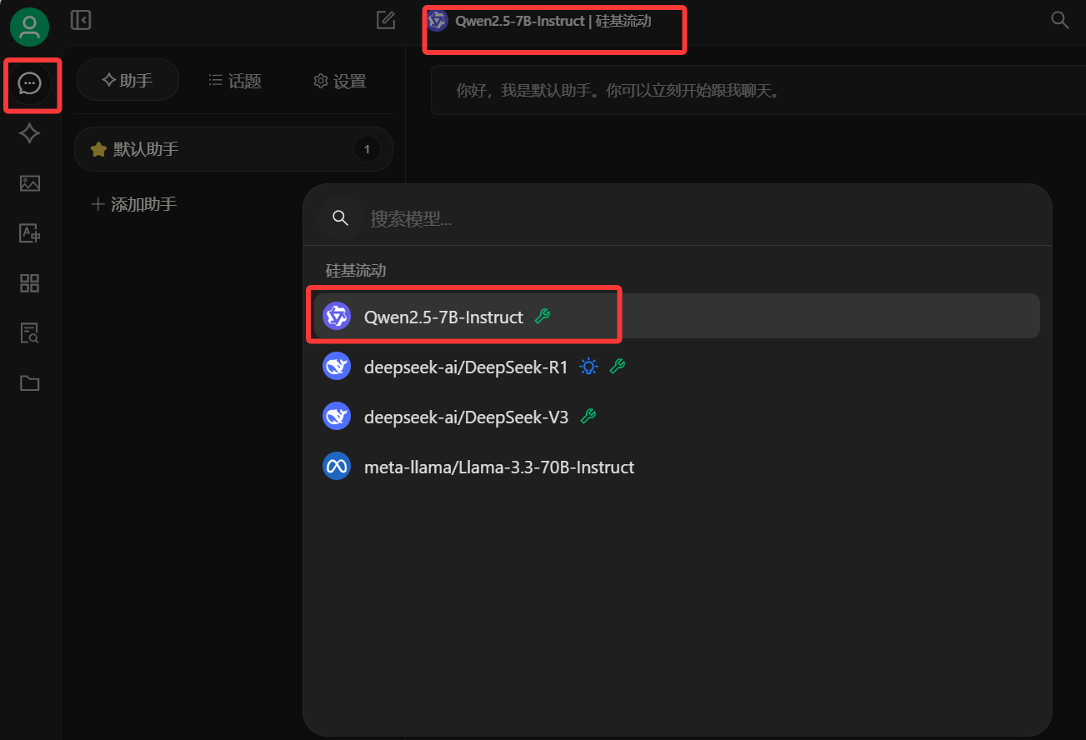Viewport: 1086px width, 740px height.
Task: Switch to the 话题 tab
Action: coord(235,81)
